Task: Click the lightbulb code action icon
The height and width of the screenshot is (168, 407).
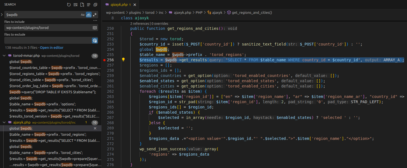Action: tap(123, 60)
